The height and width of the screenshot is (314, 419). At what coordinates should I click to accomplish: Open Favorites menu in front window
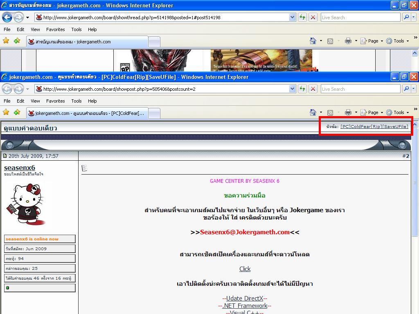point(55,101)
